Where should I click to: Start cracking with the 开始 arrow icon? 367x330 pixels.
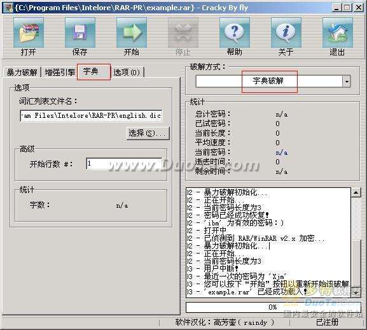tap(132, 33)
